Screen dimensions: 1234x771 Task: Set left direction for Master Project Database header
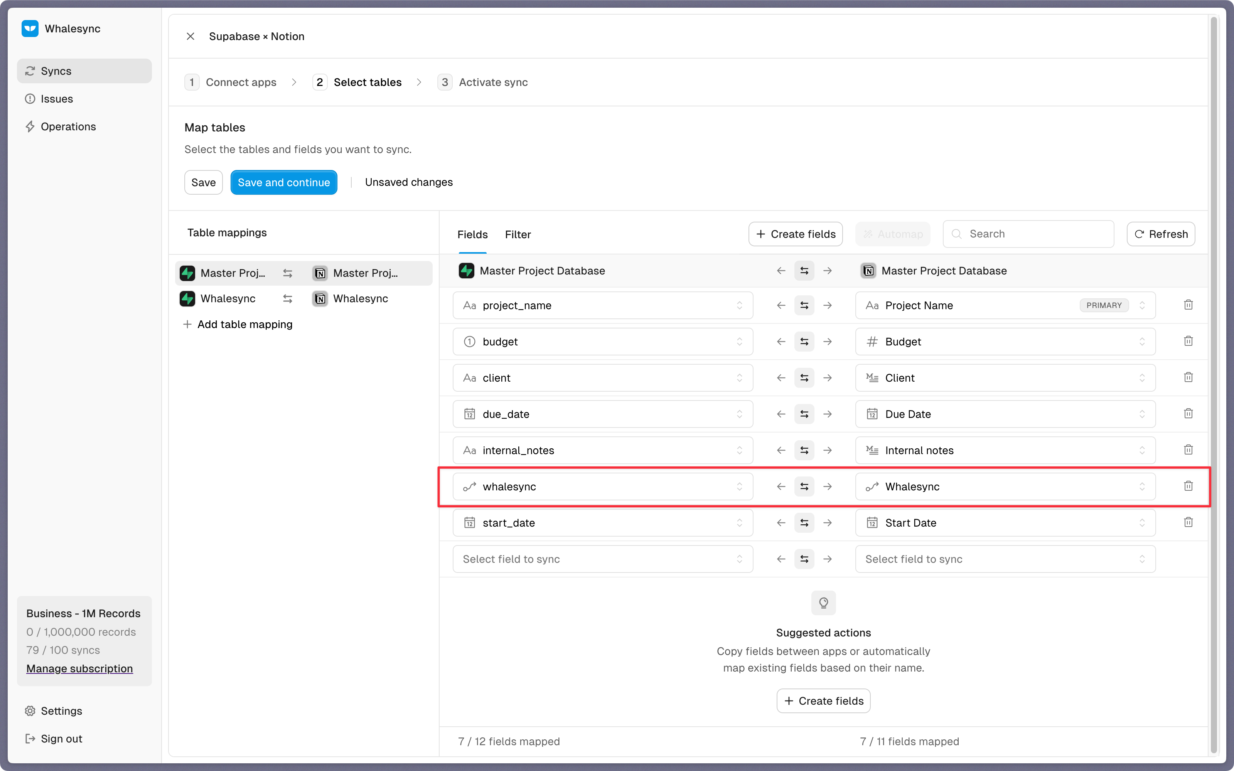coord(781,271)
